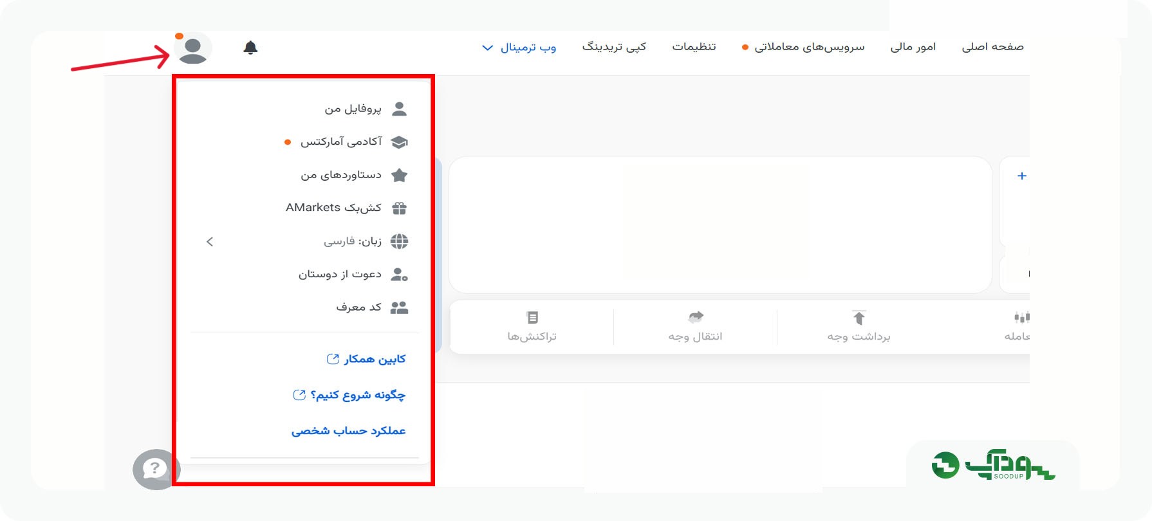Select دستاوردهای من from the menu
Image resolution: width=1152 pixels, height=521 pixels.
coord(341,175)
